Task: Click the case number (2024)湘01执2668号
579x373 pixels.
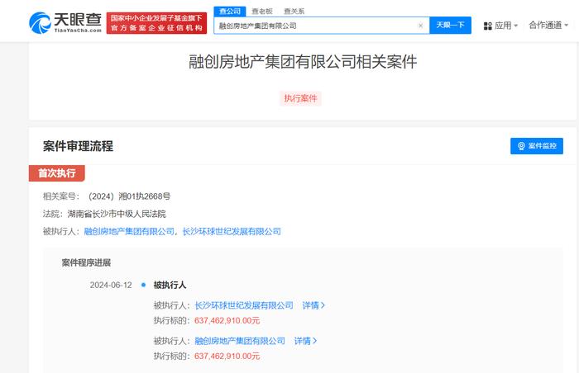Action: tap(129, 196)
